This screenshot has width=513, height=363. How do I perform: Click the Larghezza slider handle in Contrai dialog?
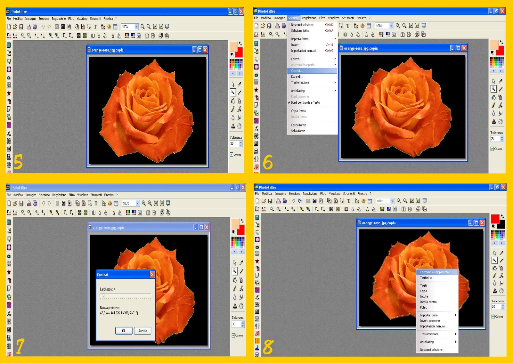click(103, 295)
